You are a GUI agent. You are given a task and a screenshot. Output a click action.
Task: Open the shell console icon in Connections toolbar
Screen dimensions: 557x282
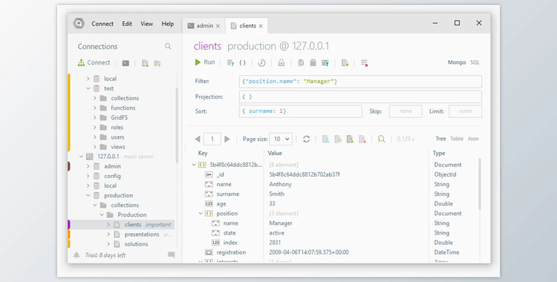coord(126,63)
